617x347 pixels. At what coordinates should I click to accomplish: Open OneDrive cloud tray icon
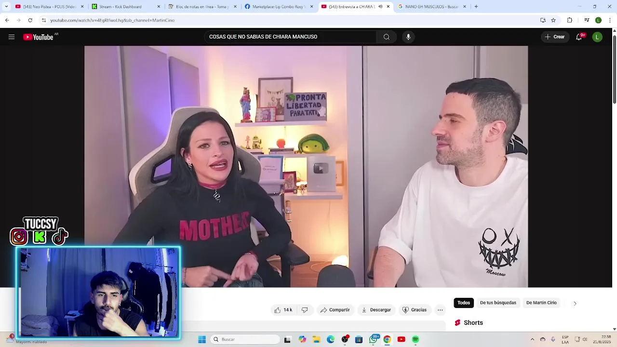543,340
